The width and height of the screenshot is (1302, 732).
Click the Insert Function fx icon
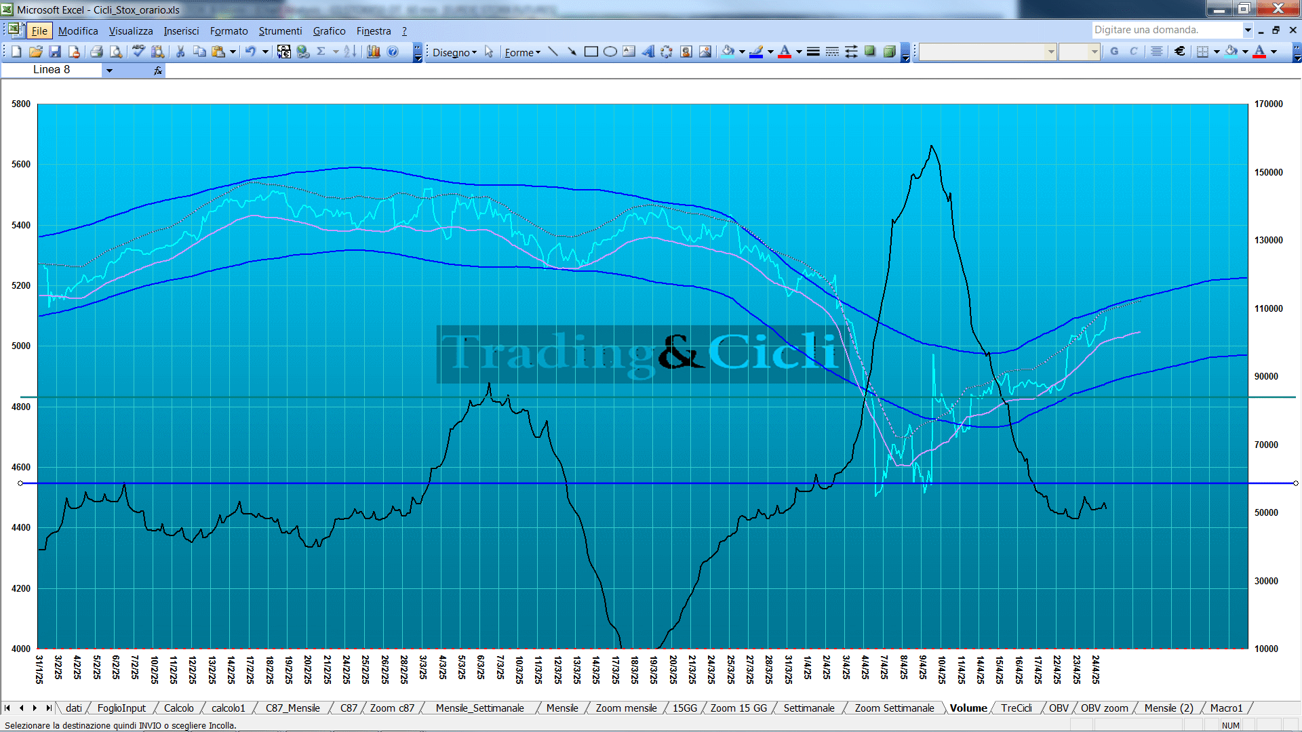coord(158,70)
